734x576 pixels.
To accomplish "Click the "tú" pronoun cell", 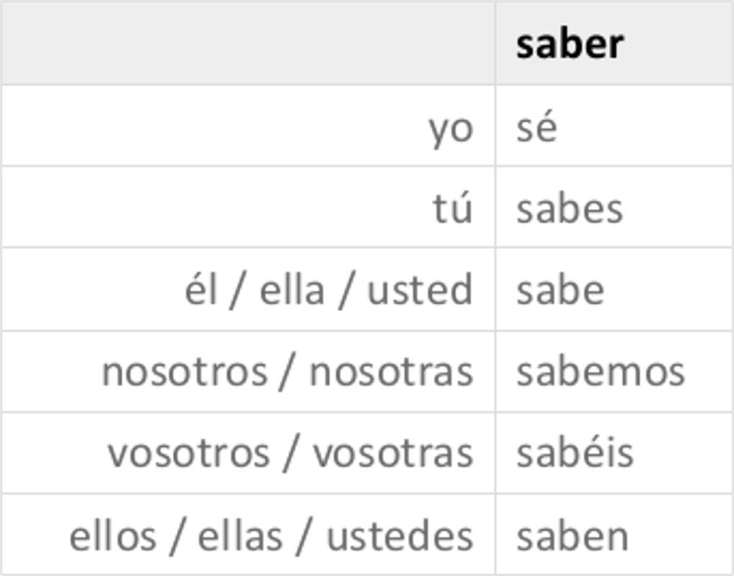I will click(453, 209).
